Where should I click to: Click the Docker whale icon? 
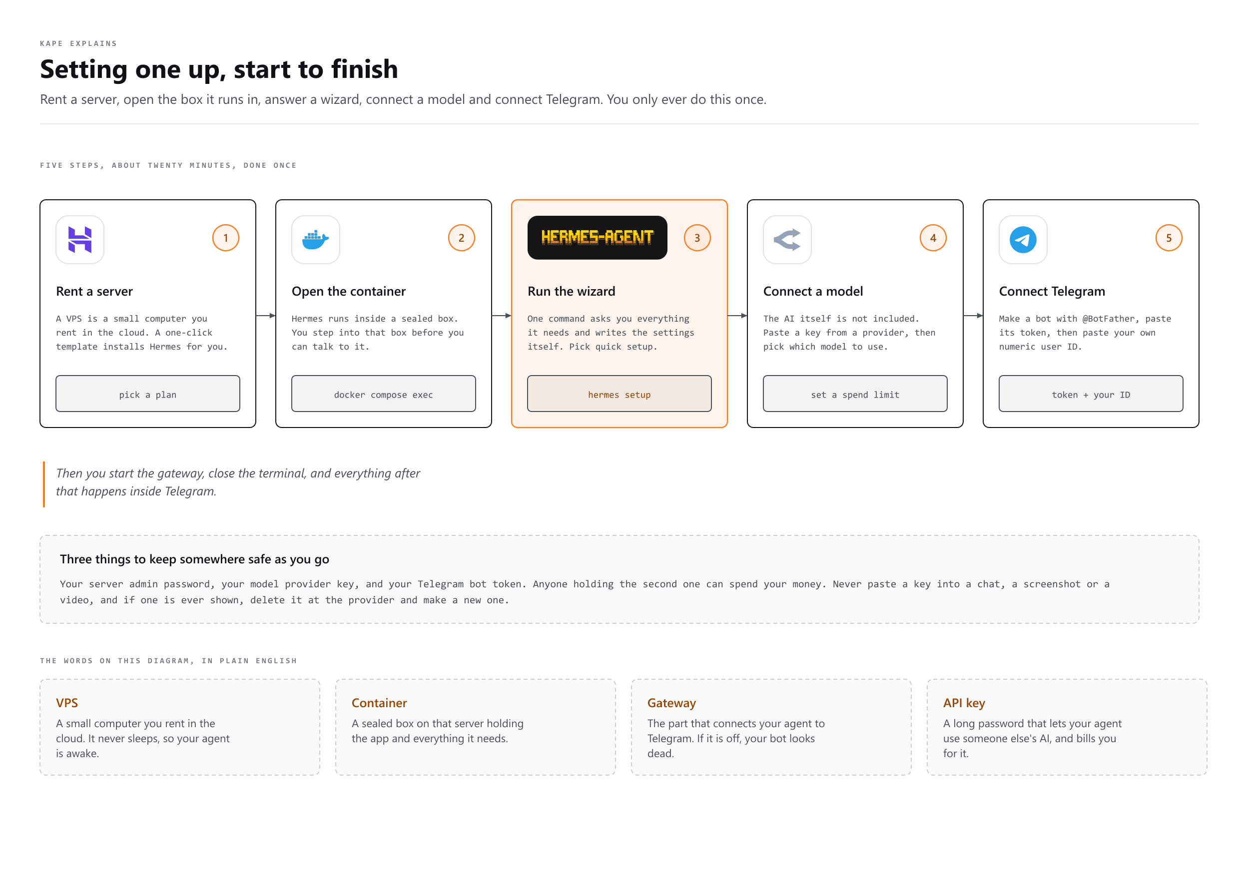(316, 240)
